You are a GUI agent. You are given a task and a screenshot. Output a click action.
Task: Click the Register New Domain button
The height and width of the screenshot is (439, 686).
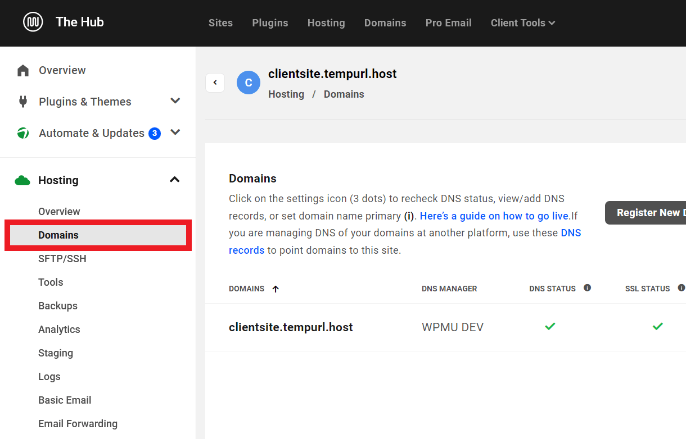647,213
